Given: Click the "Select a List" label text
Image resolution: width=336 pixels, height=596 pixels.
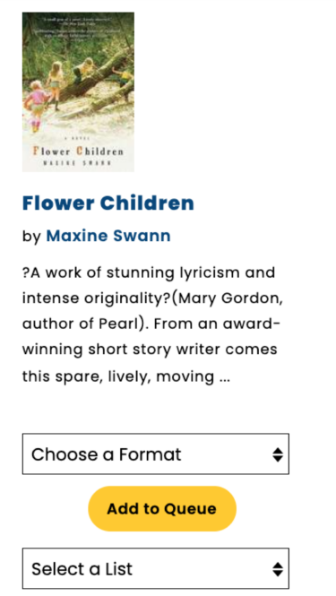Looking at the screenshot, I should tap(82, 569).
